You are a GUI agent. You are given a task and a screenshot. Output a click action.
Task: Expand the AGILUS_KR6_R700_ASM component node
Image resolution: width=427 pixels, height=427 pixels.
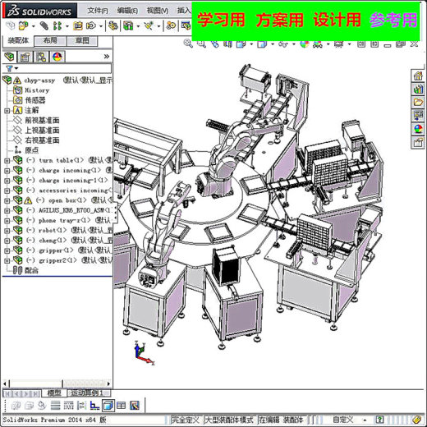pos(7,211)
